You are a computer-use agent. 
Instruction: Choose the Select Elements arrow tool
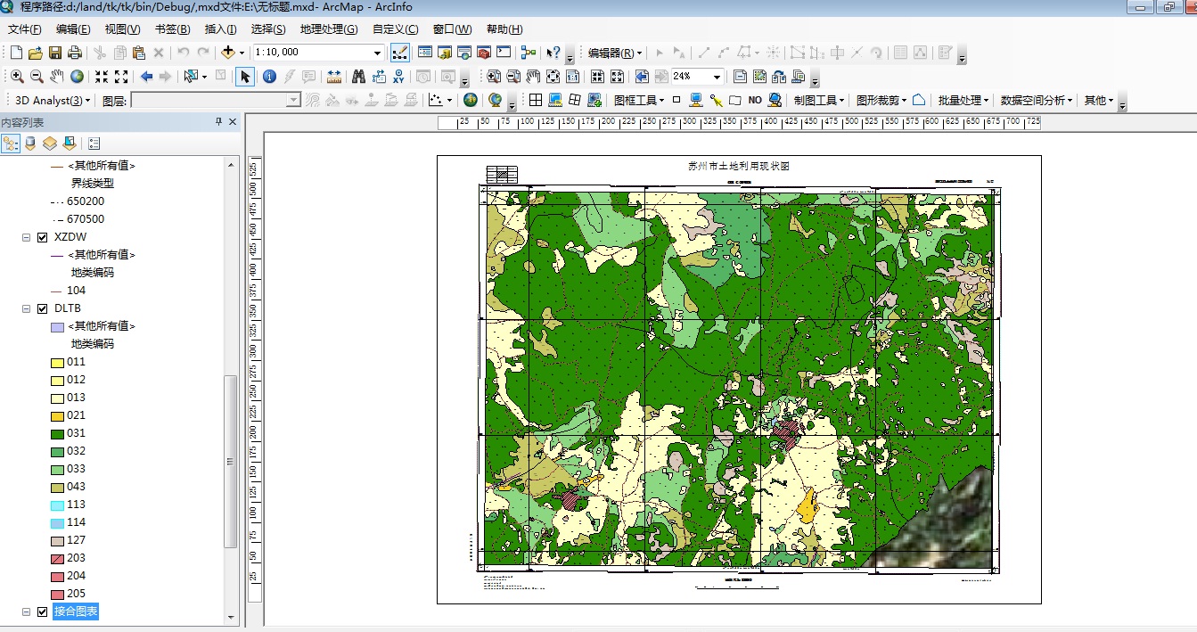click(x=245, y=77)
